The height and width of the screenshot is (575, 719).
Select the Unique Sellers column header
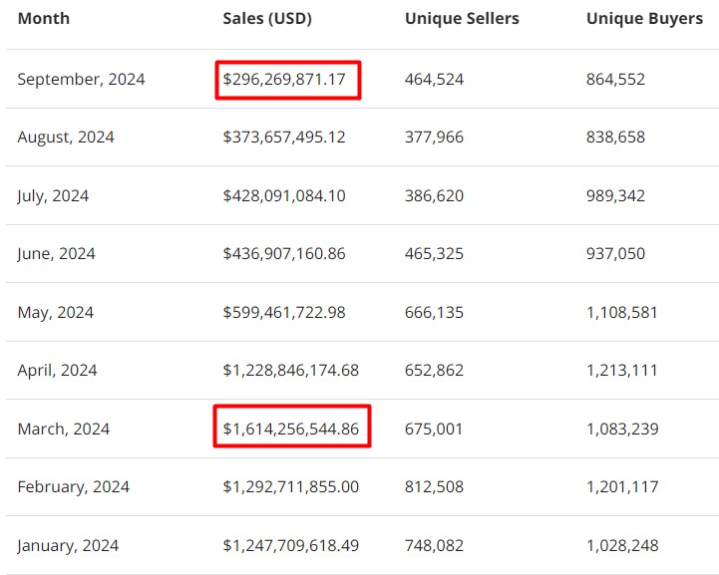[x=462, y=19]
